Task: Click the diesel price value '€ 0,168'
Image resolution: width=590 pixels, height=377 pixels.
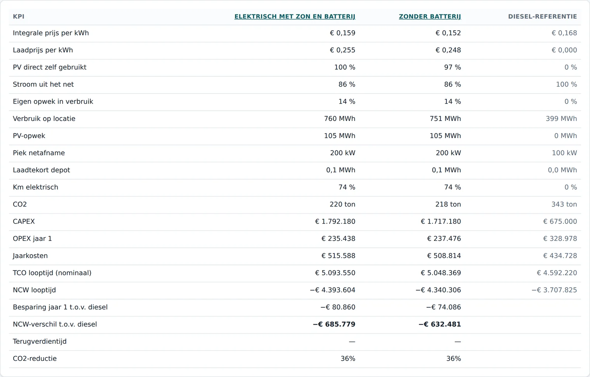Action: [564, 33]
